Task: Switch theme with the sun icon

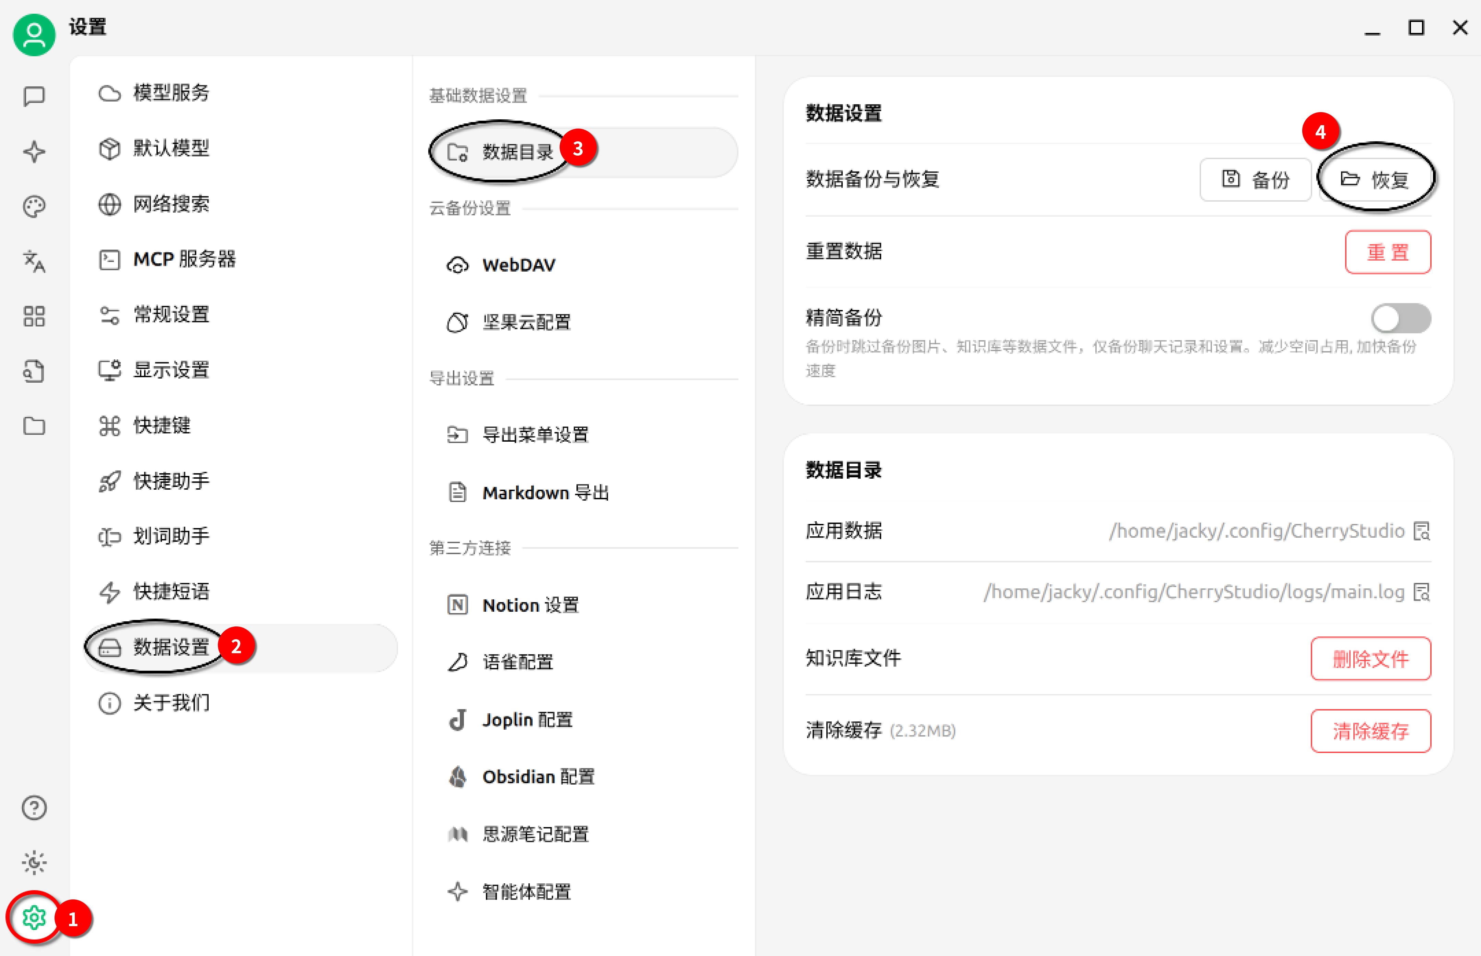Action: click(34, 862)
